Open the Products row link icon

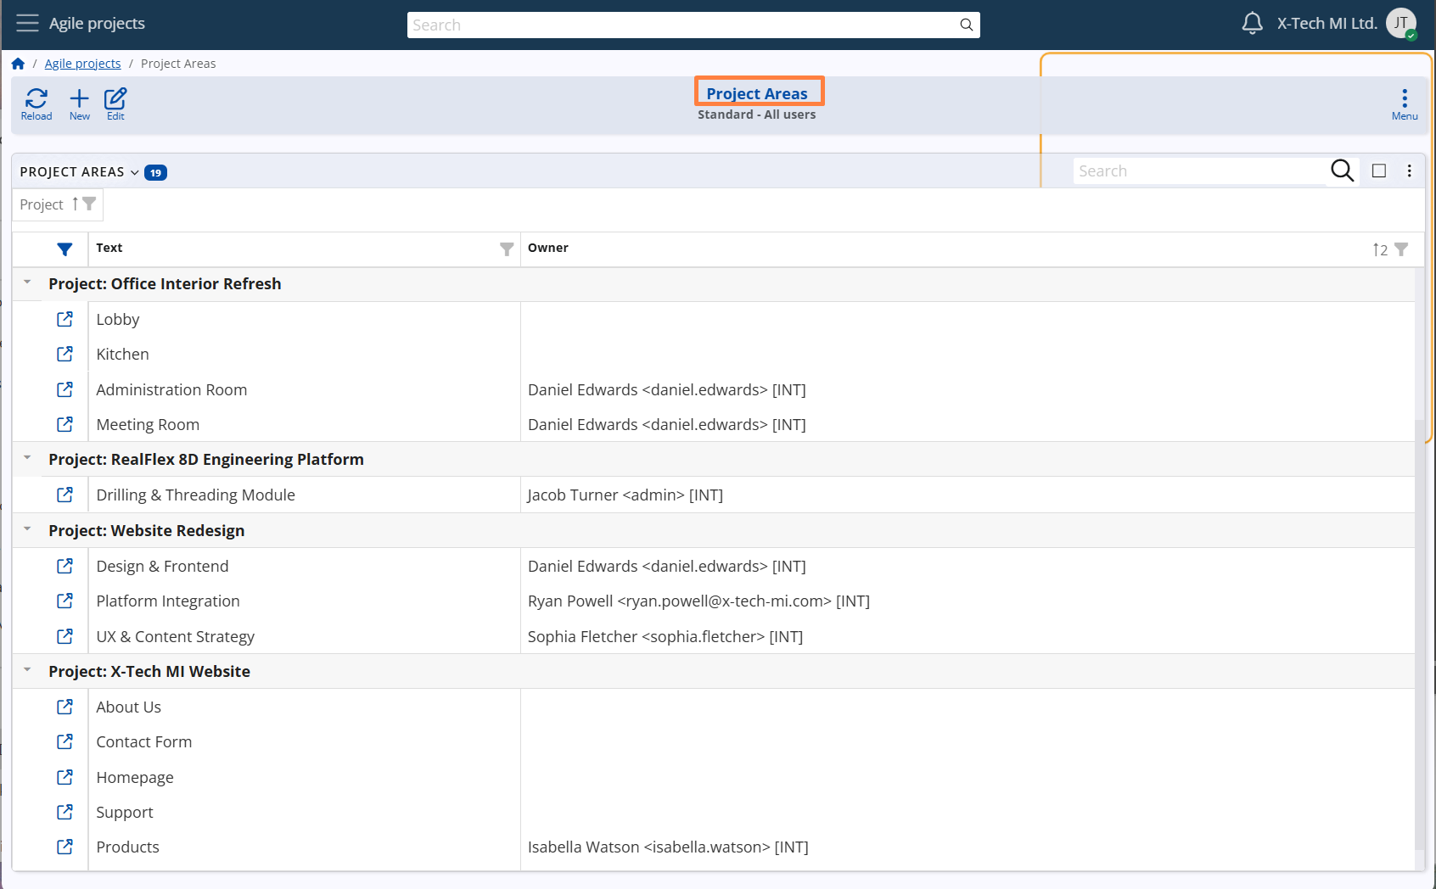tap(65, 847)
